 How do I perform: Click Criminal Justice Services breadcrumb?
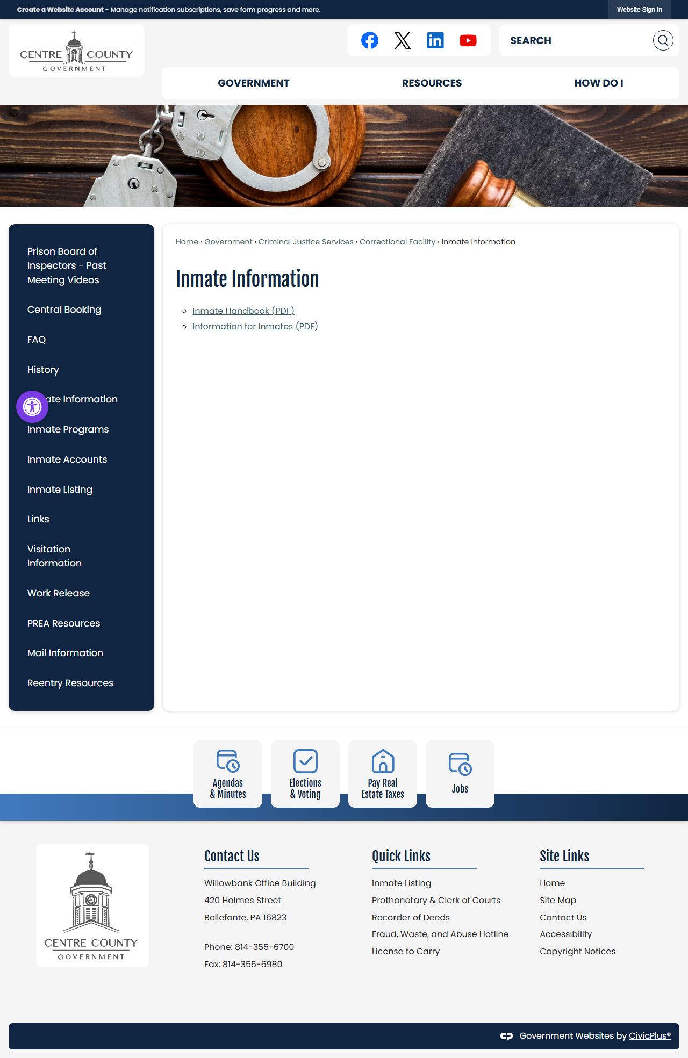(x=306, y=242)
